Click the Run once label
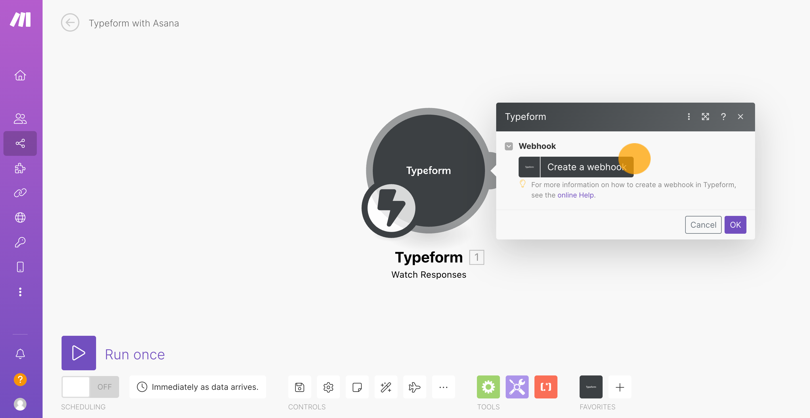Image resolution: width=810 pixels, height=418 pixels. [135, 354]
